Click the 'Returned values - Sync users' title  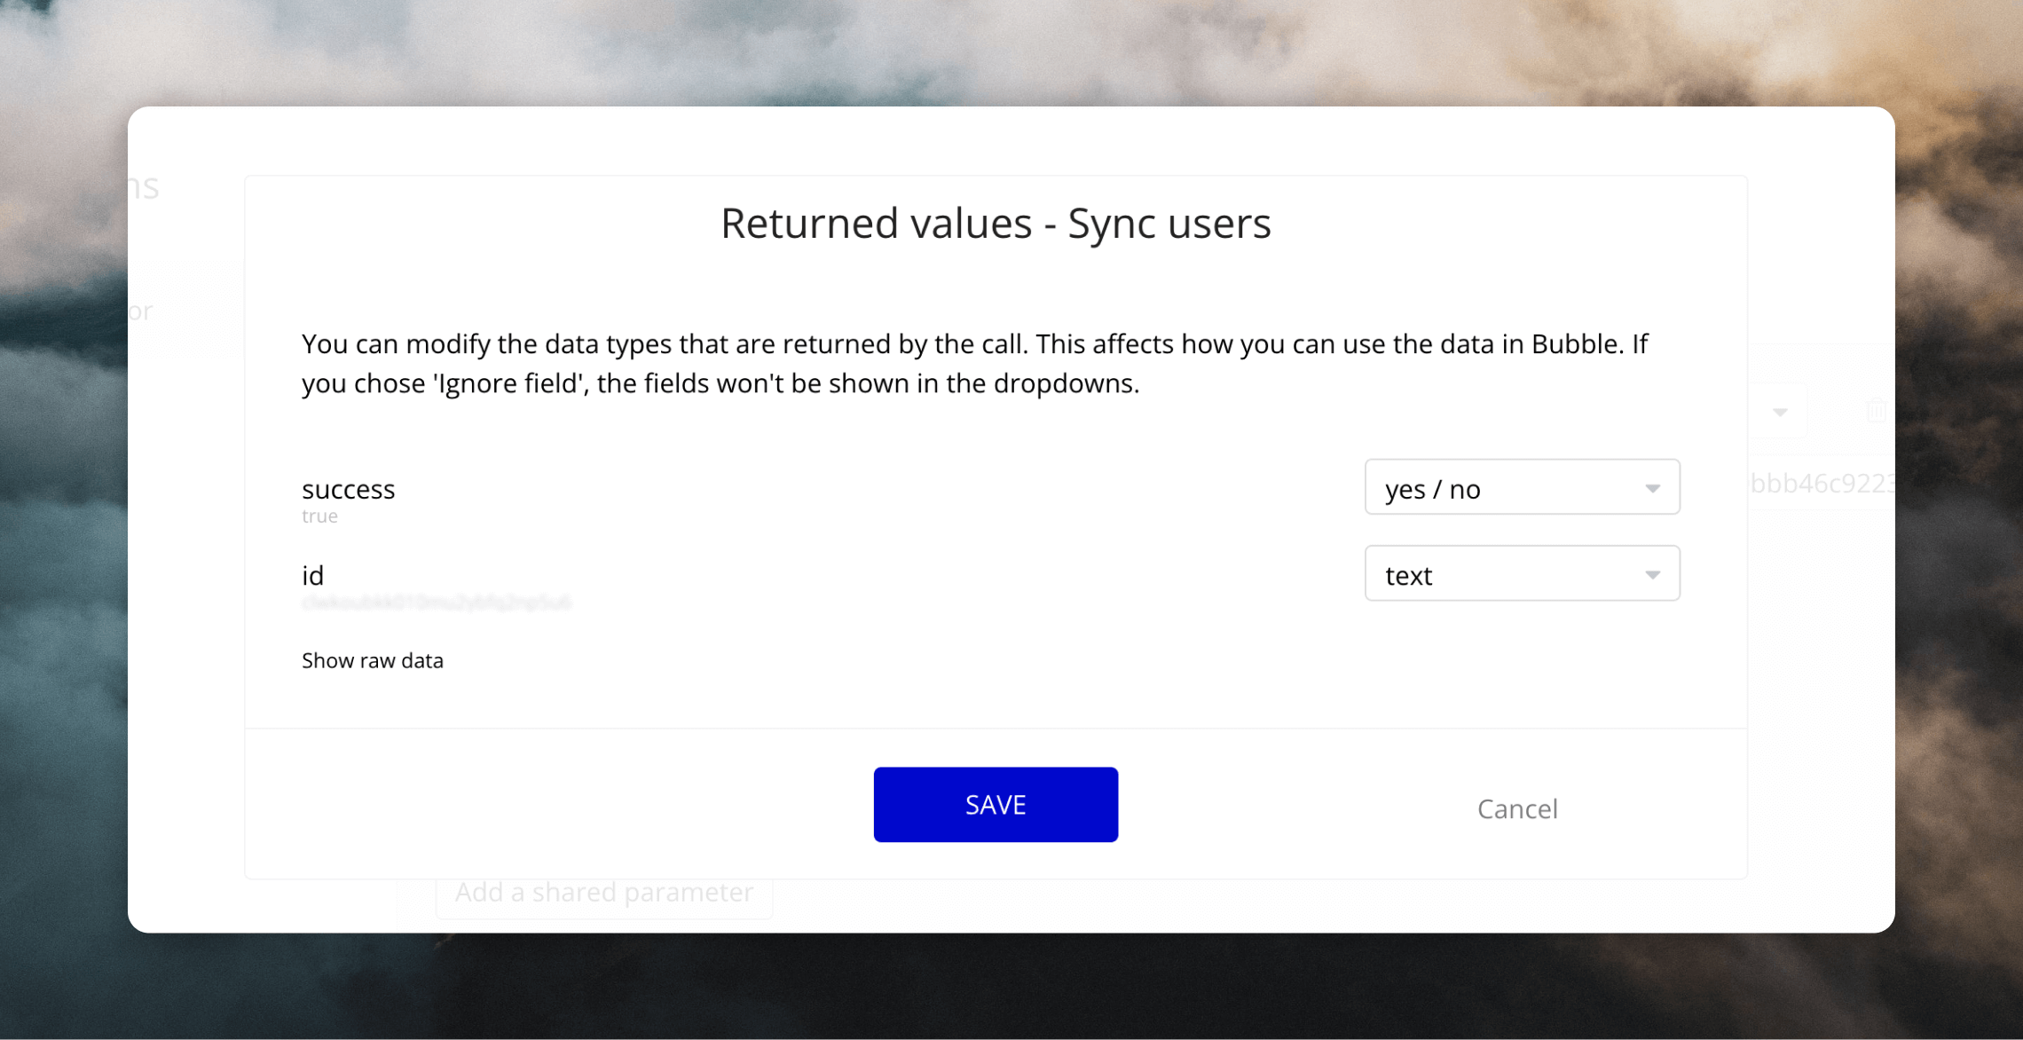coord(996,224)
